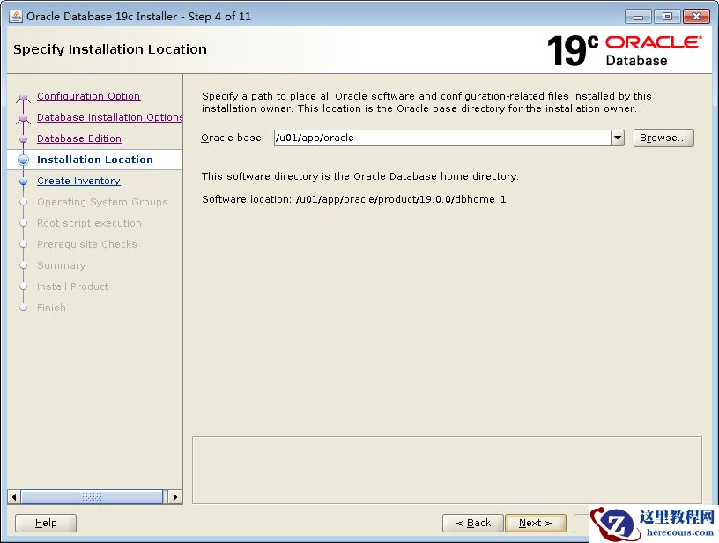Click the Java installer title bar icon

click(16, 16)
